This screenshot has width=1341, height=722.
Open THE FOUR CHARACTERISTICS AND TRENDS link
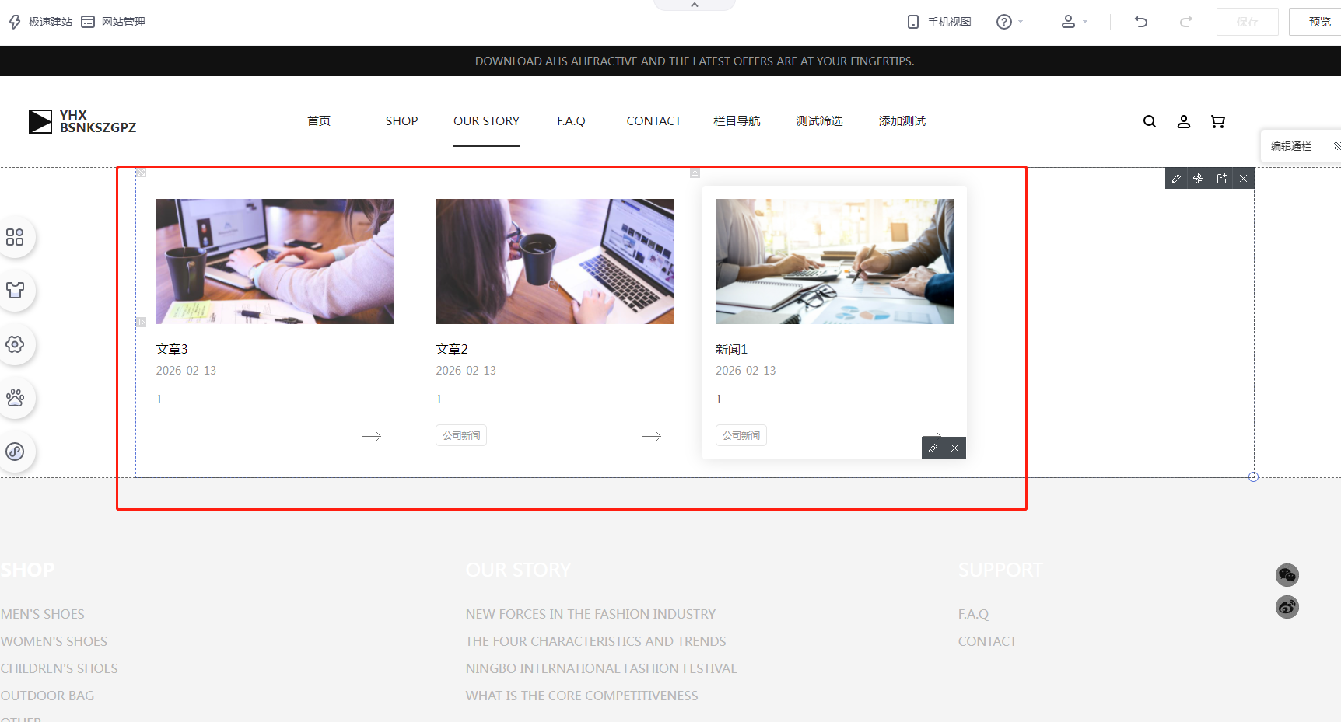point(596,641)
